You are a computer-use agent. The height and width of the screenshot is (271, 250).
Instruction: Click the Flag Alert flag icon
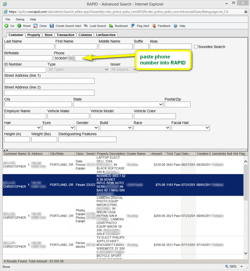[133, 26]
